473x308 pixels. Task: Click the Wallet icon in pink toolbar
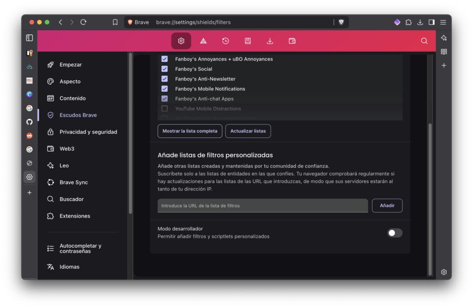(x=292, y=41)
